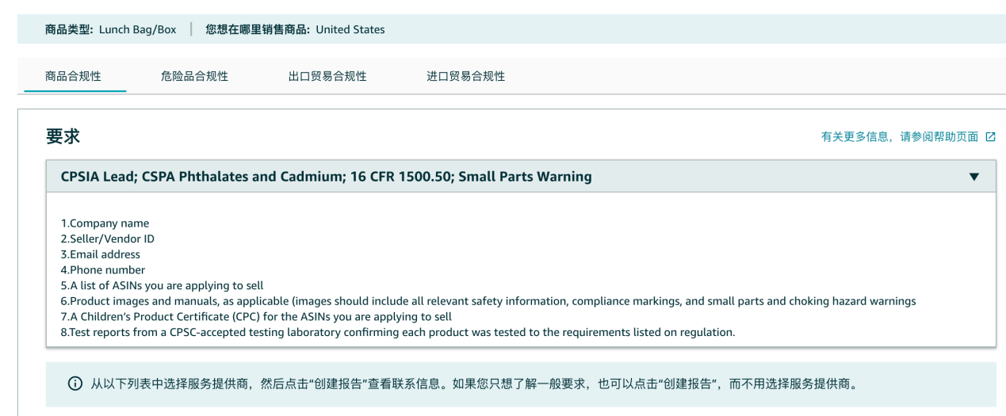The width and height of the screenshot is (1006, 416).
Task: Click the 创建报告 service provider notice text
Action: 476,384
